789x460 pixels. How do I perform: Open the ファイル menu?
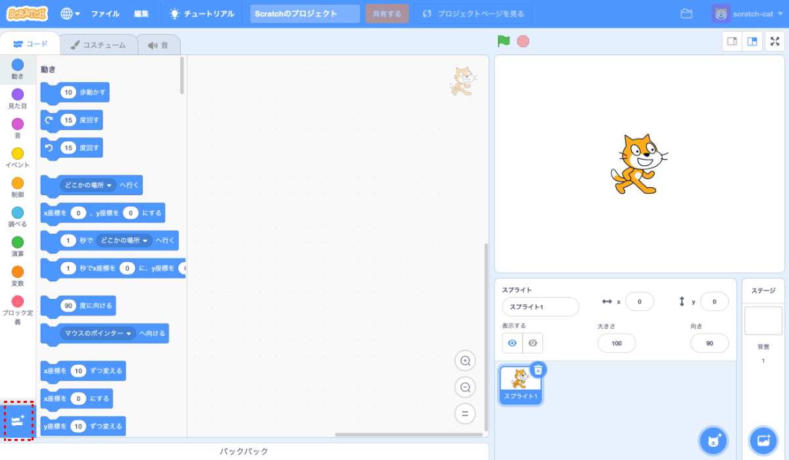click(105, 12)
